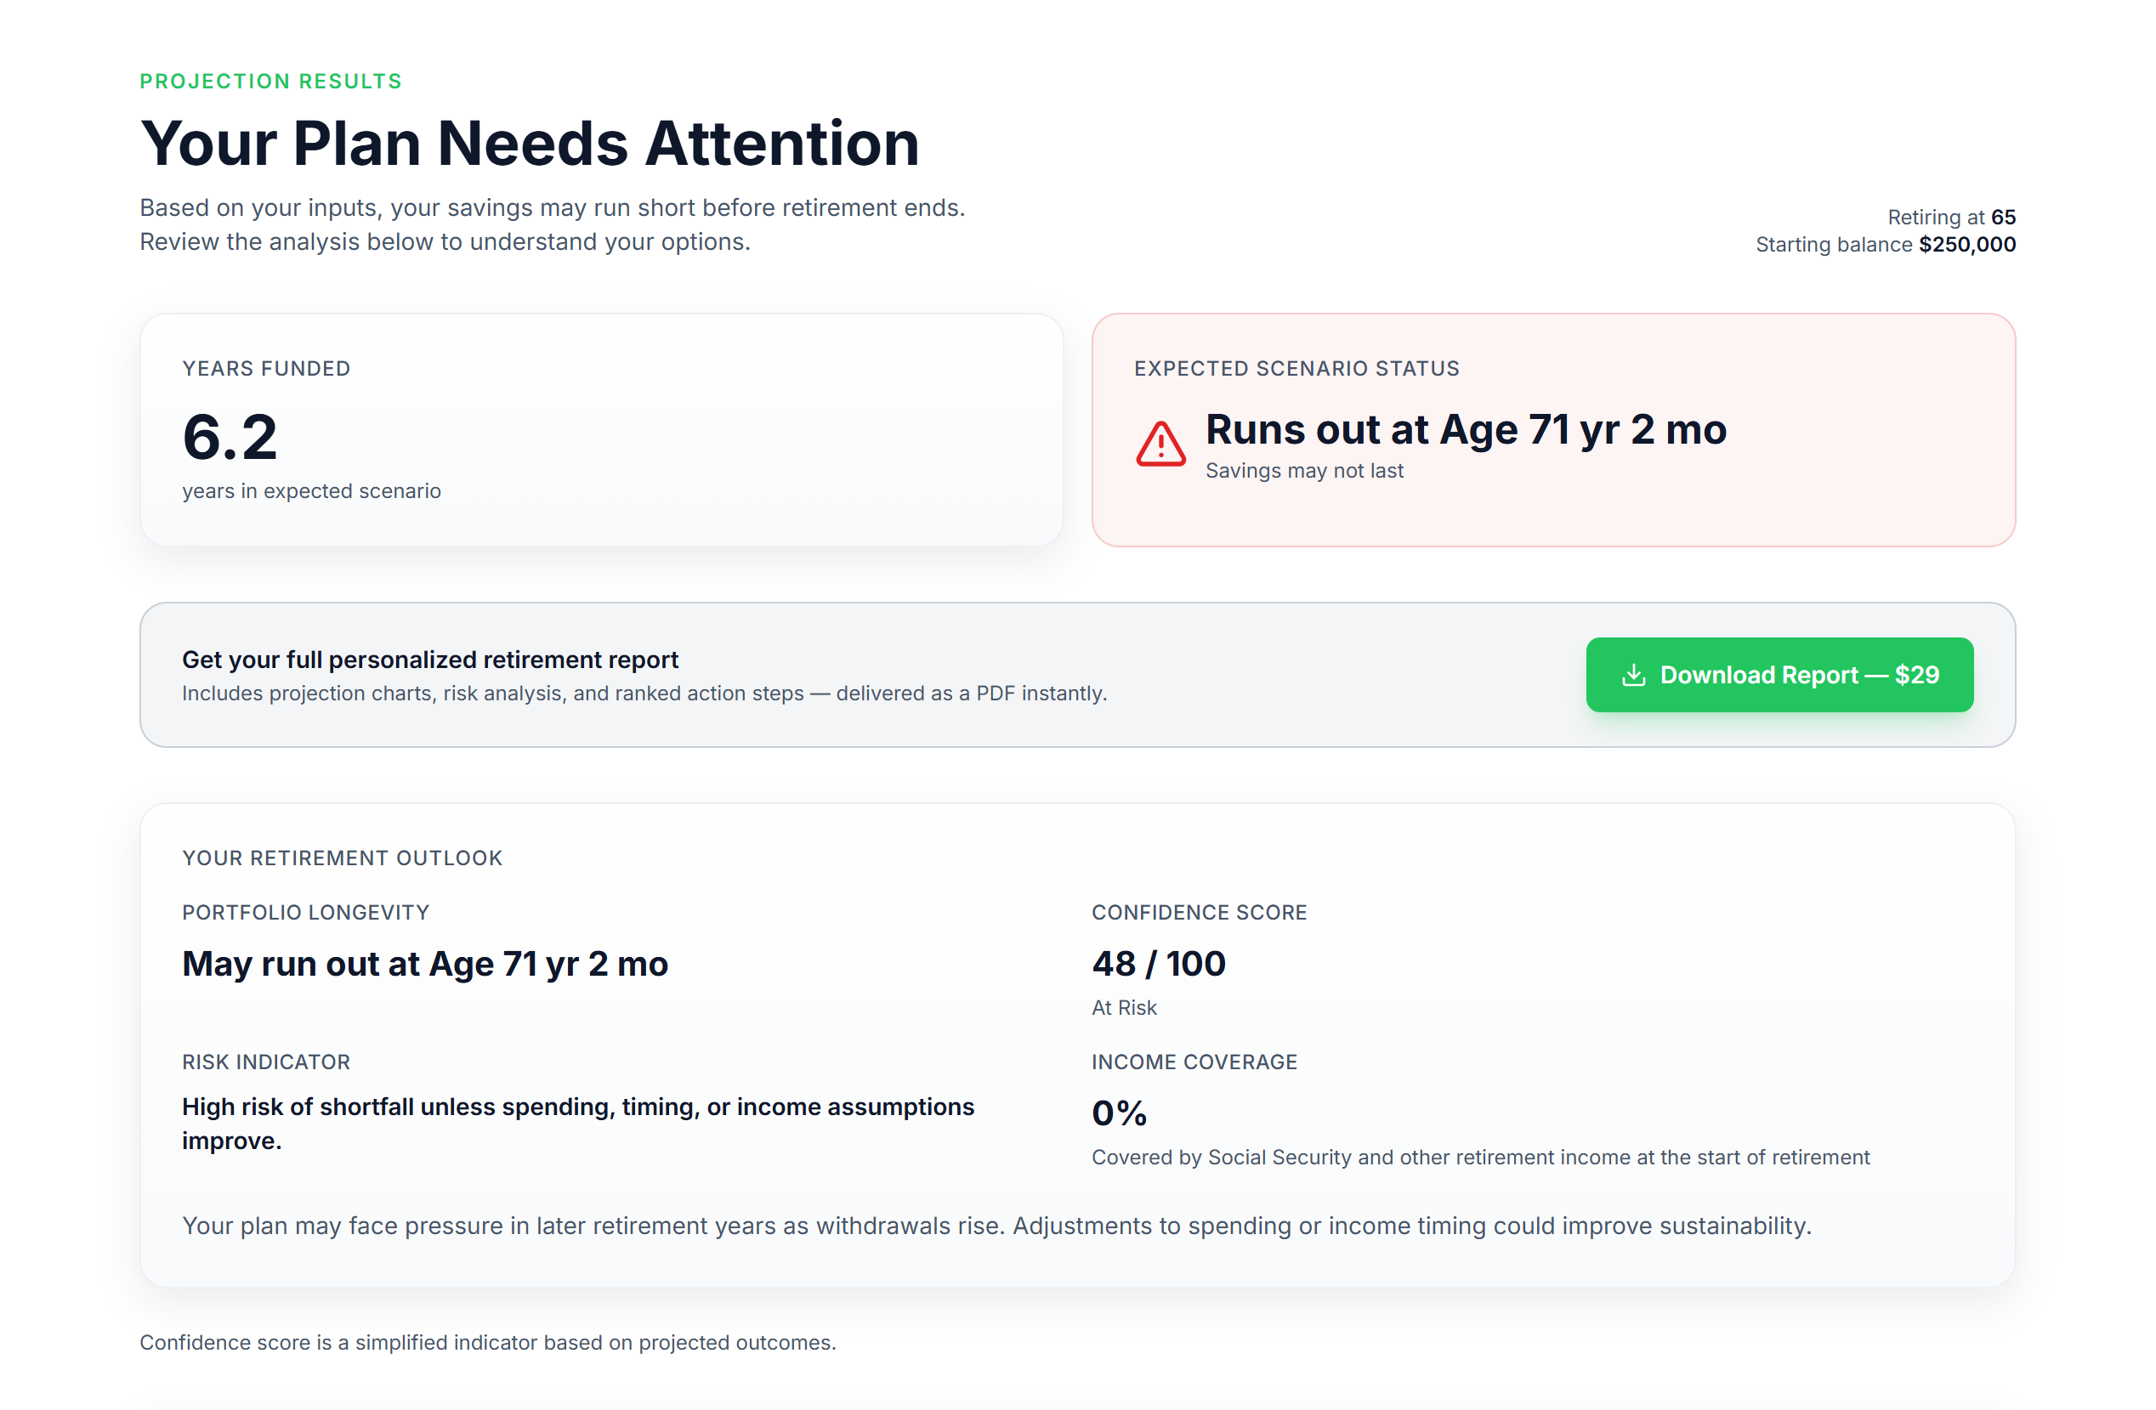Click the At Risk status label
The image size is (2156, 1410).
click(x=1124, y=1008)
